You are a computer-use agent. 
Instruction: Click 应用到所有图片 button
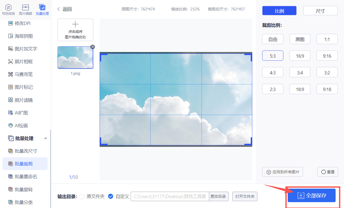coord(283,172)
